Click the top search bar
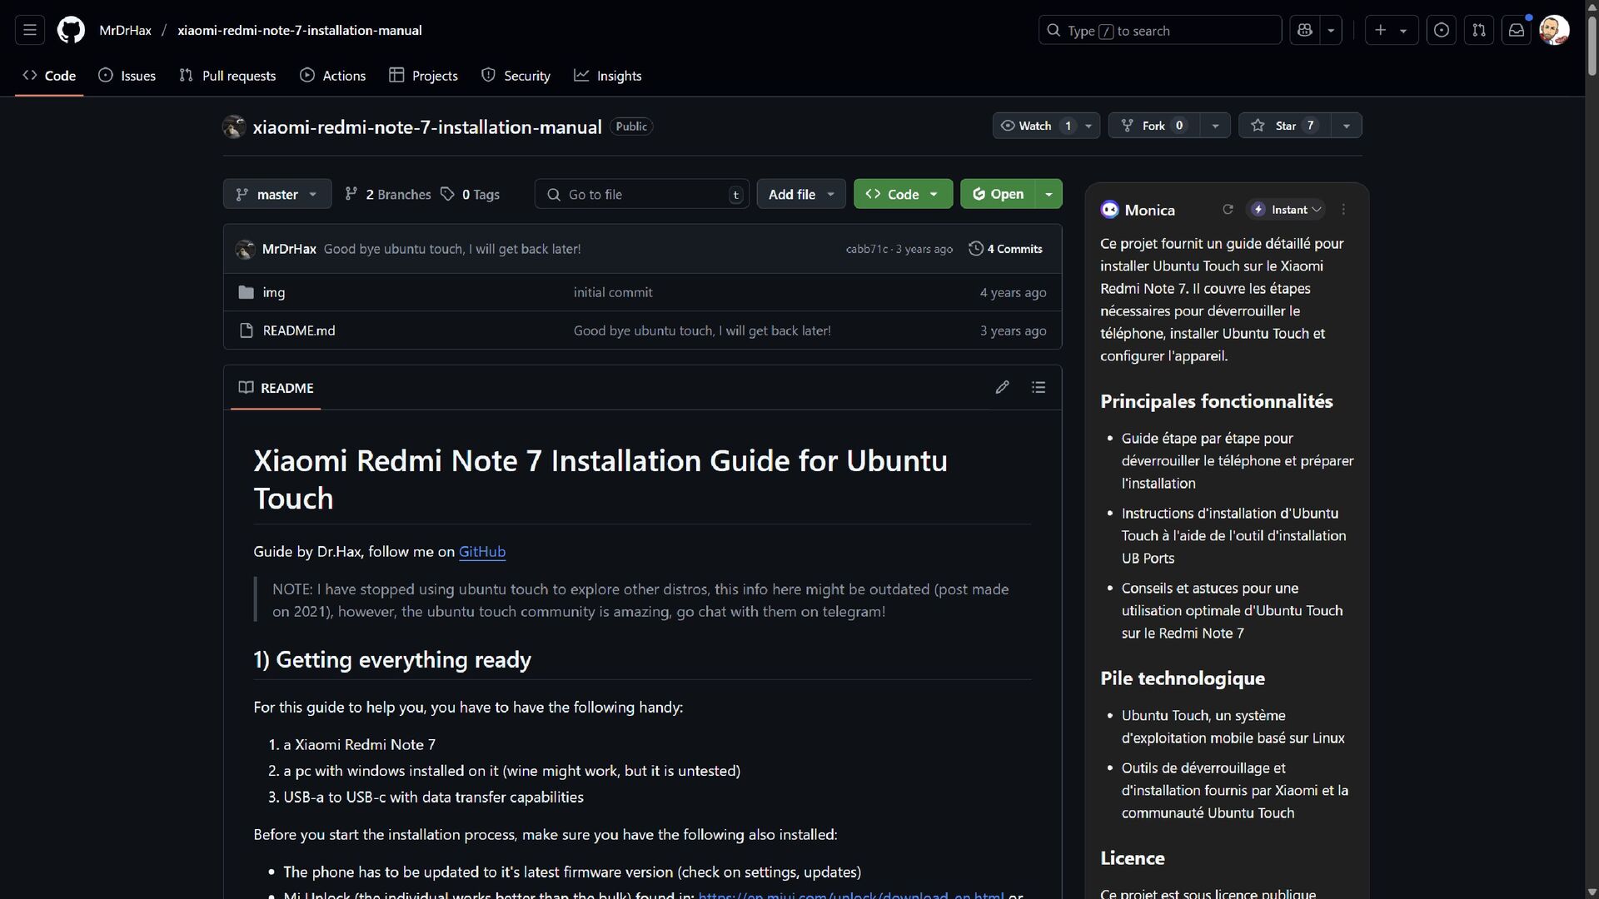Screen dimensions: 1599x899 [1160, 31]
